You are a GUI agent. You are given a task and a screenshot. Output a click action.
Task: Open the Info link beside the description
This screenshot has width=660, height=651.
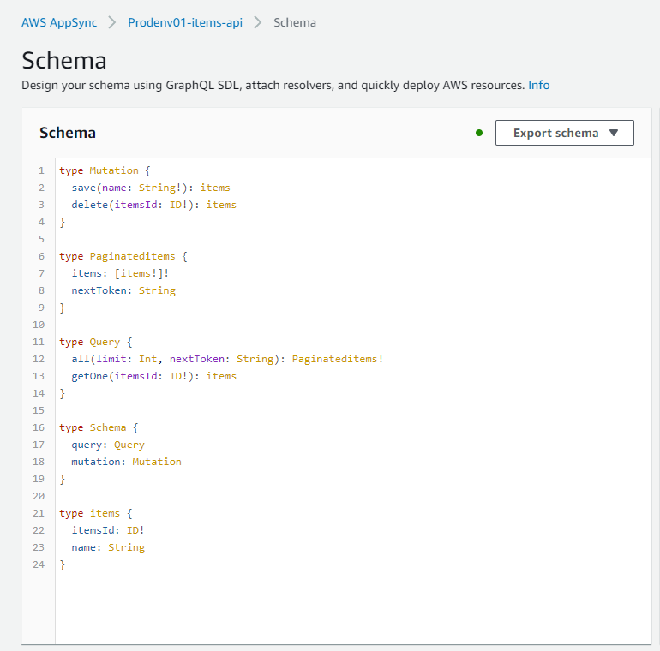click(539, 85)
